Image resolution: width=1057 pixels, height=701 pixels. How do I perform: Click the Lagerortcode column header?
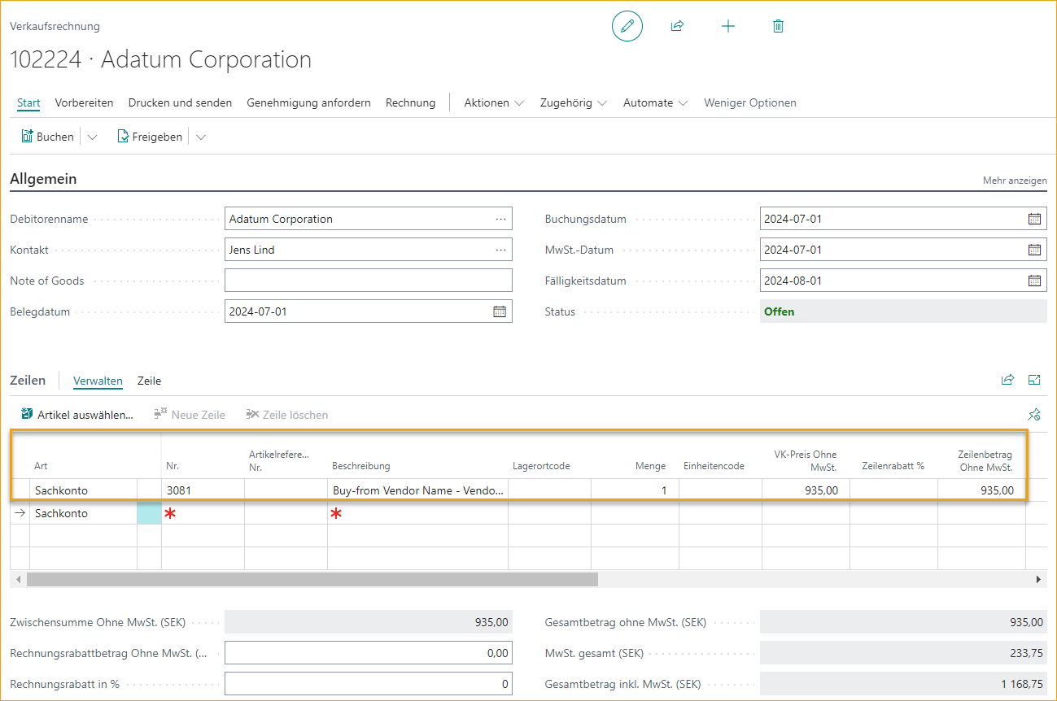541,466
